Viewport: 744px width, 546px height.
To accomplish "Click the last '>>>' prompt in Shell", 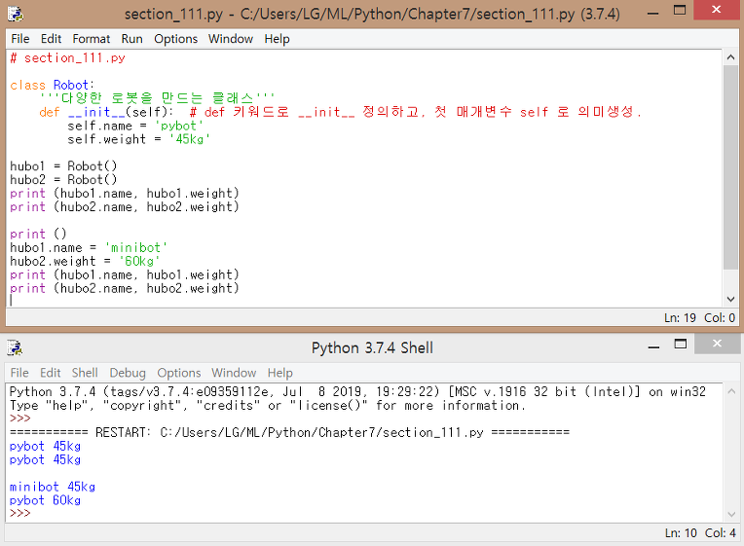I will [x=19, y=513].
